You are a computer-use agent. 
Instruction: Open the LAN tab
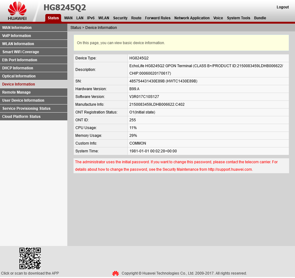pyautogui.click(x=80, y=18)
